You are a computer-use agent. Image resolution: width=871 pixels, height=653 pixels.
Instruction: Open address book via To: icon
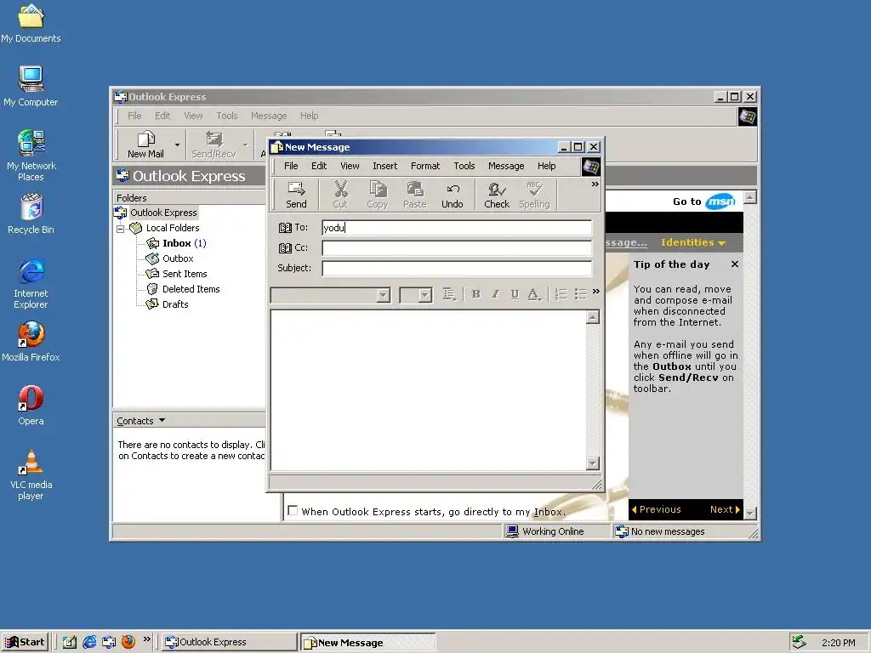click(x=285, y=228)
